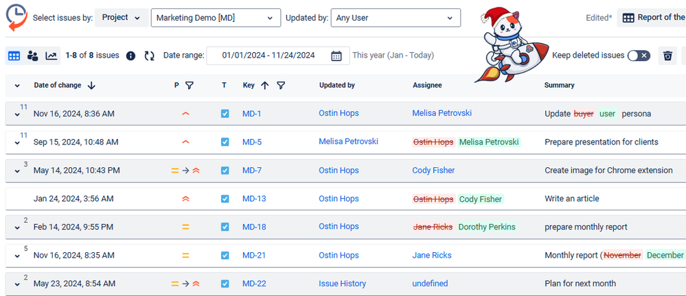Click the task type checkbox of MD-5

(225, 142)
